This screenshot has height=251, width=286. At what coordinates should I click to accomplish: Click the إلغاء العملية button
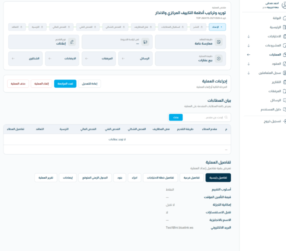(41, 84)
